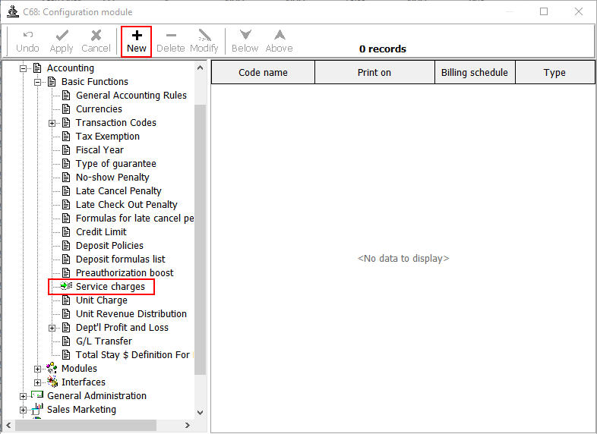Expand the Interfaces tree node
Viewport: 597px width, 434px height.
[x=38, y=382]
